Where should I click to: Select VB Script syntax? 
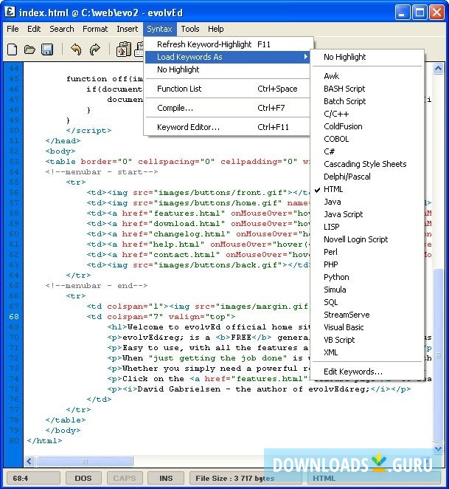point(367,340)
